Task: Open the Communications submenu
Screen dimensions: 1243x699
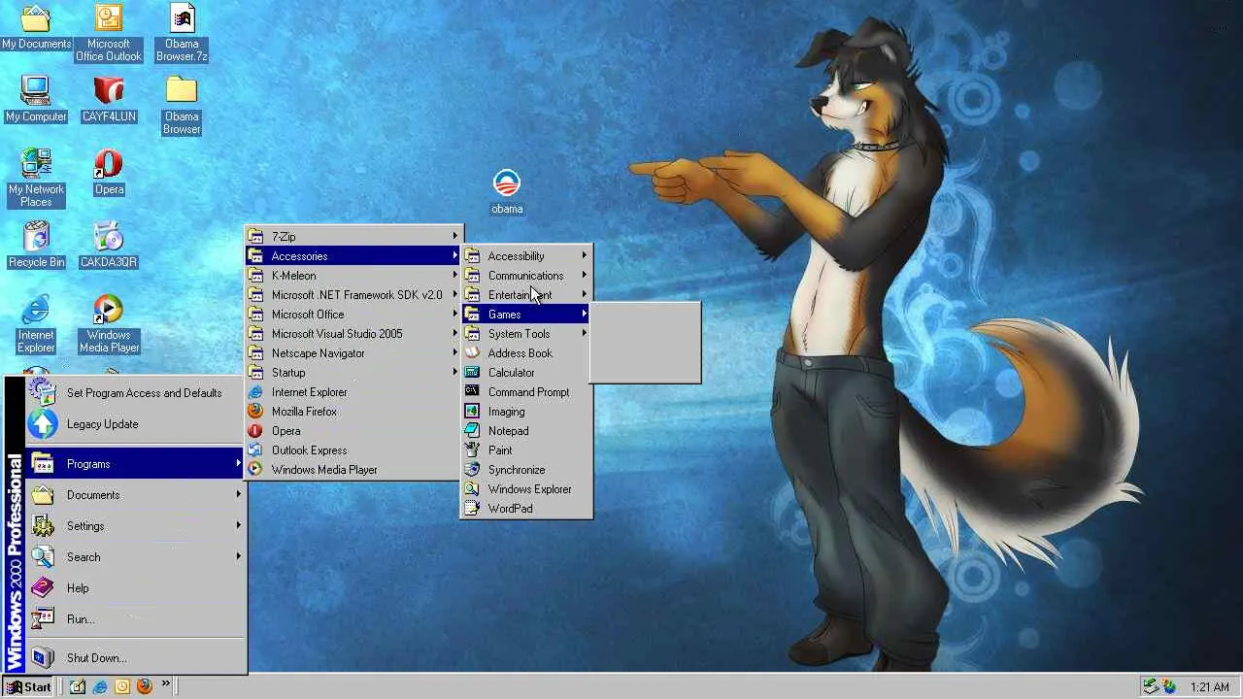Action: coord(526,276)
